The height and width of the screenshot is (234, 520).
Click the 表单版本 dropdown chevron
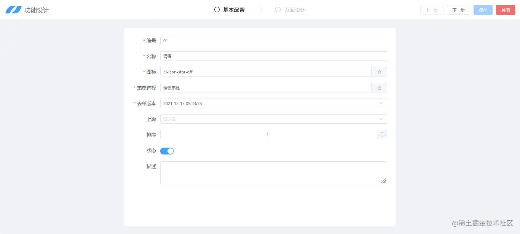click(381, 103)
